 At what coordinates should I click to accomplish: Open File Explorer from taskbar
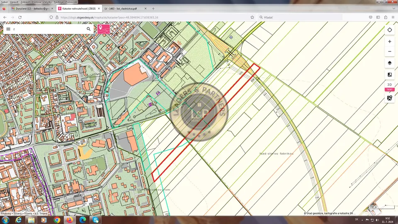pyautogui.click(x=31, y=220)
